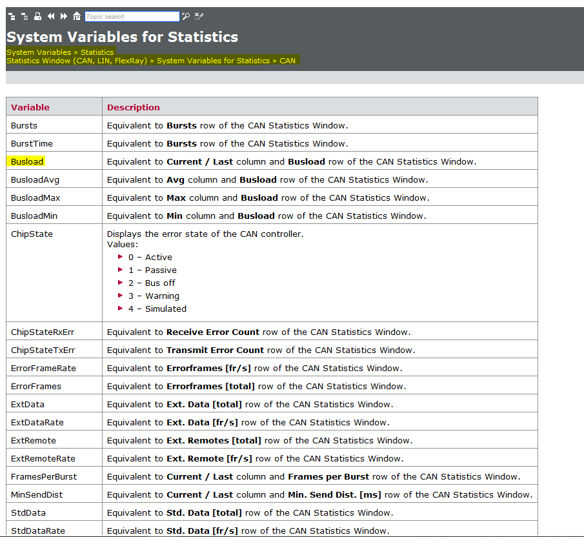584x537 pixels.
Task: Select the BusloadMin variable cell
Action: (x=54, y=216)
